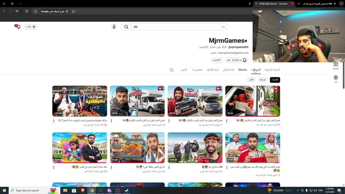Open Subscriptions in the sidebar
Screen dimensions: 345x194
[336, 66]
